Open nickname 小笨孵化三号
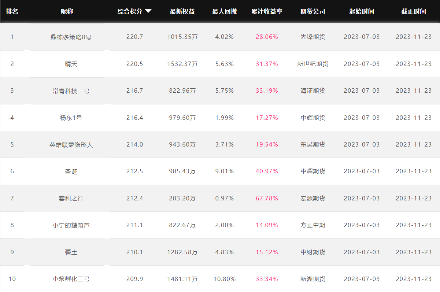The height and width of the screenshot is (292, 440). pyautogui.click(x=71, y=279)
